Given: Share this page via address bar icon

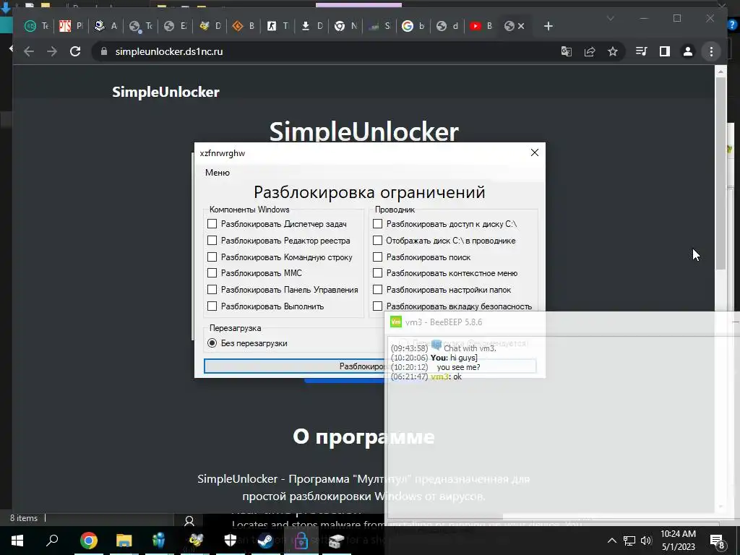Looking at the screenshot, I should (590, 51).
